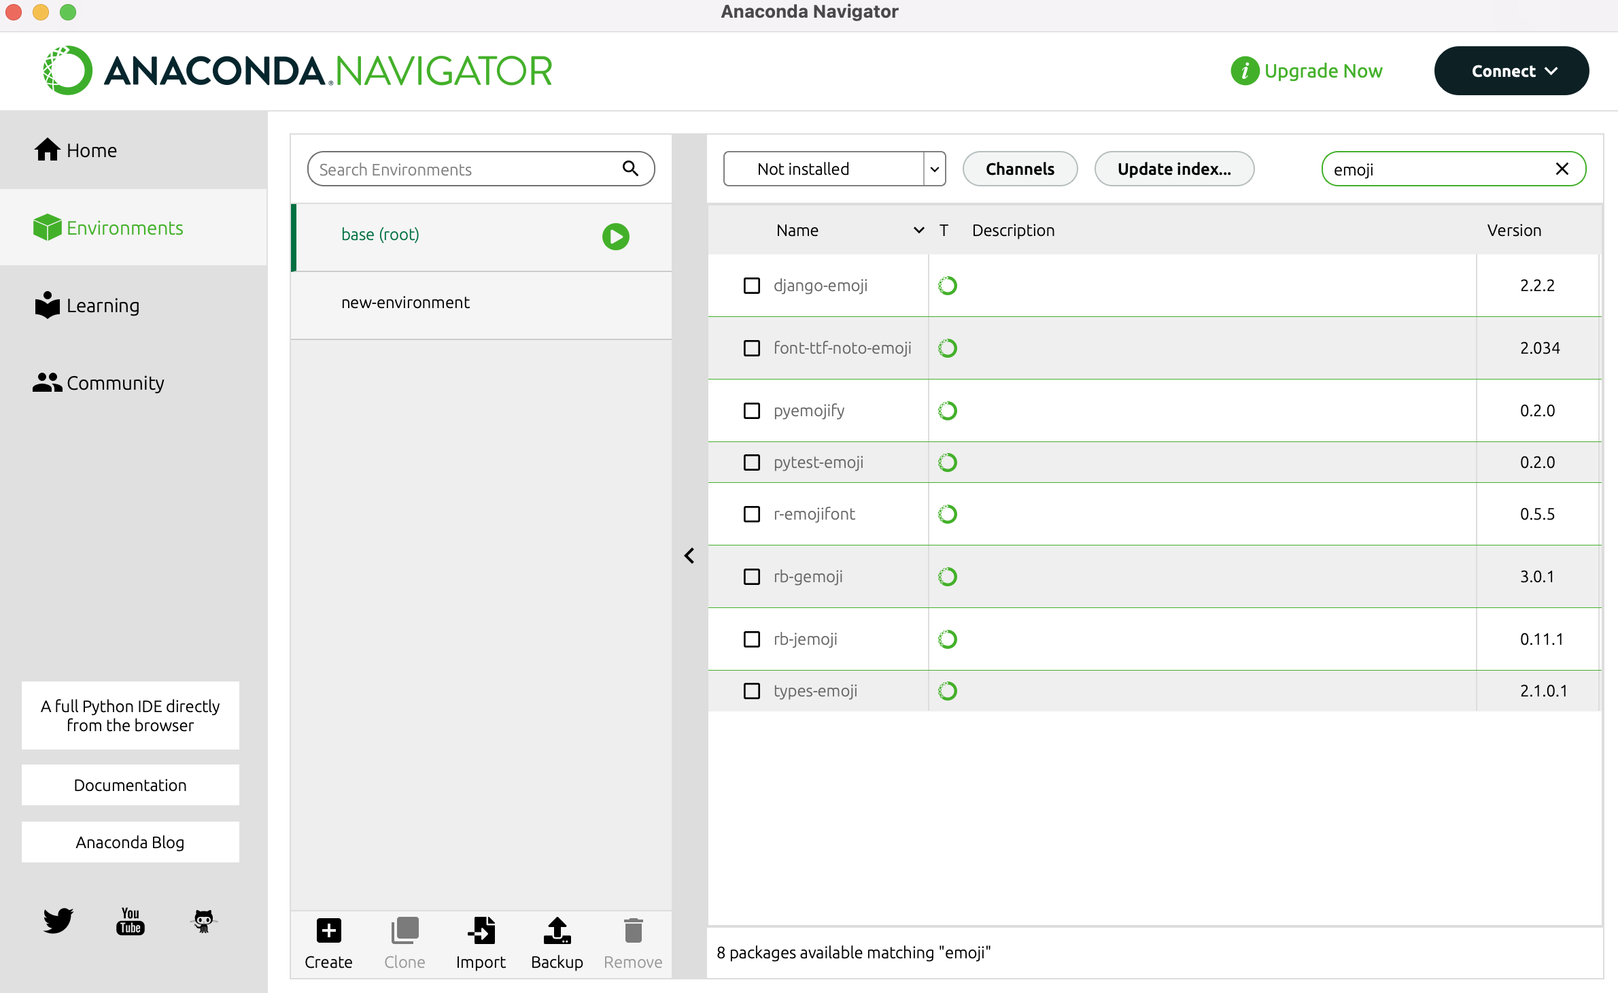
Task: Click the type icon for r-emojifont
Action: pos(948,514)
